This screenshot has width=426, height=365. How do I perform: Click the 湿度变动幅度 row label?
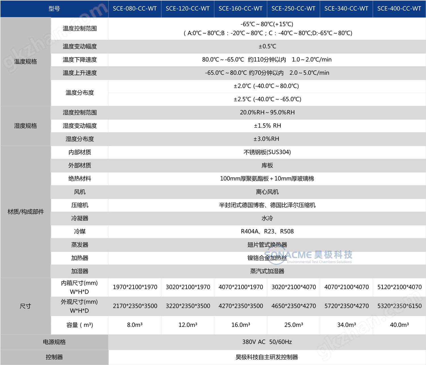(80, 126)
